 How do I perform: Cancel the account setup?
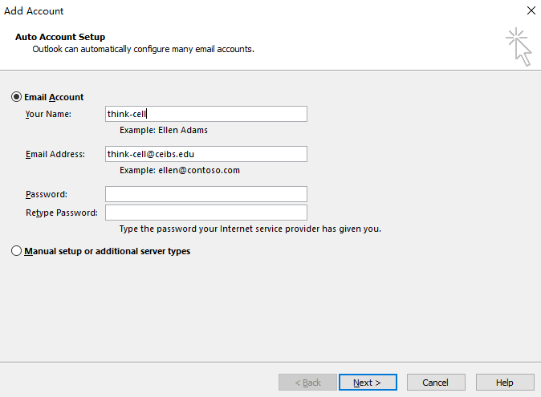(x=436, y=383)
